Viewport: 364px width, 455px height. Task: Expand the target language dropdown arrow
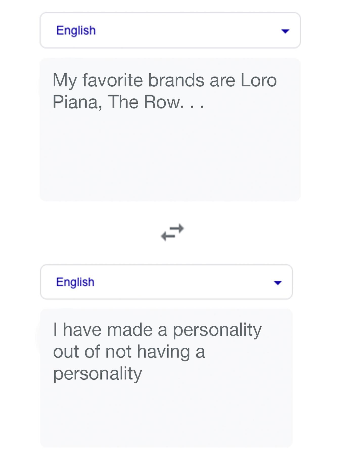tap(278, 283)
